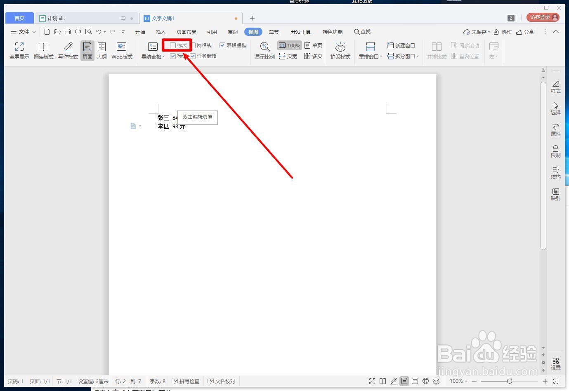Open the File (文件) menu dropdown
This screenshot has height=391, width=569.
[x=23, y=32]
